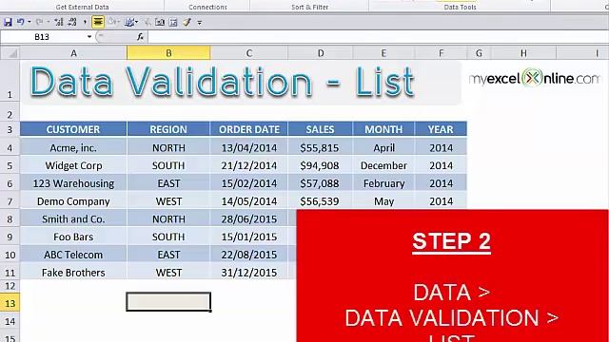Image resolution: width=609 pixels, height=342 pixels.
Task: Click the Connections ribbon group label
Action: point(207,7)
